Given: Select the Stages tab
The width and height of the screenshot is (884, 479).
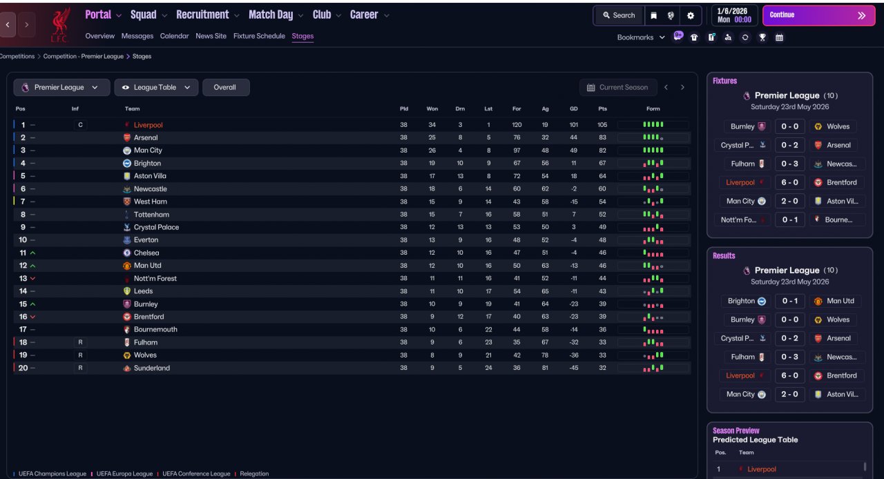Looking at the screenshot, I should [302, 36].
